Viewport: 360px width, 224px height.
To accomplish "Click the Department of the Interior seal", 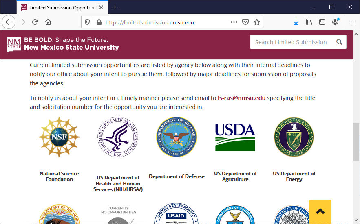I will click(x=59, y=214).
